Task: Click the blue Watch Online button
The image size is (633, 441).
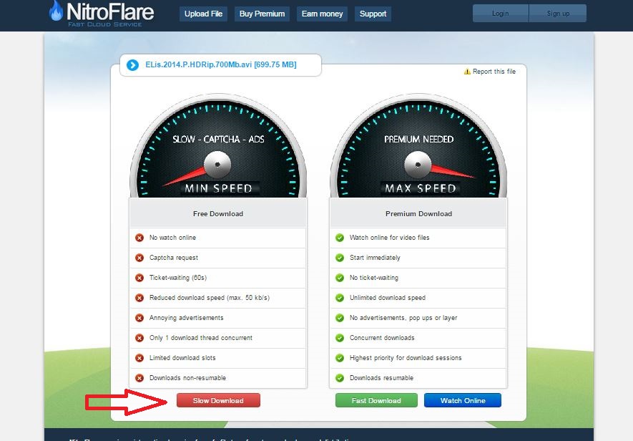Action: (463, 401)
